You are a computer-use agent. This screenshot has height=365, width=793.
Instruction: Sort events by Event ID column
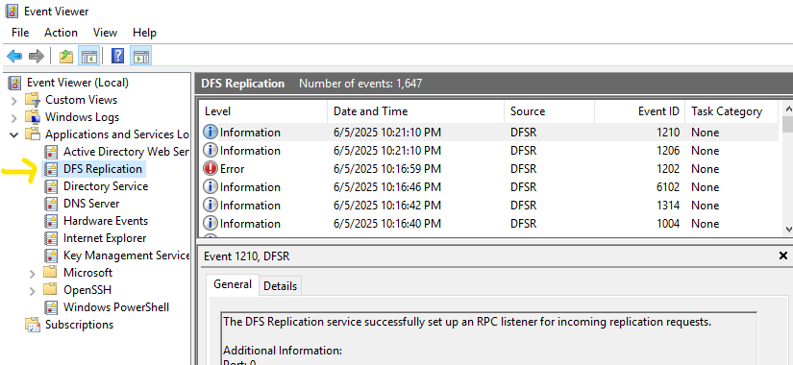click(x=639, y=111)
